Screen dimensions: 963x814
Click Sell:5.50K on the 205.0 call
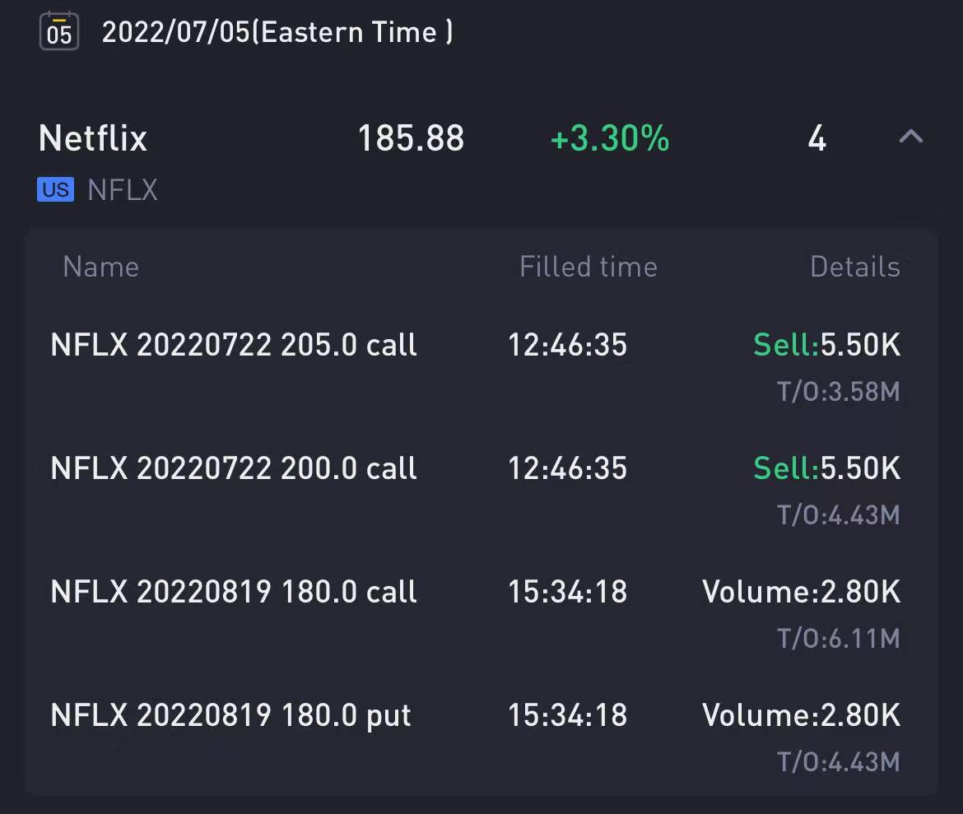(x=826, y=345)
